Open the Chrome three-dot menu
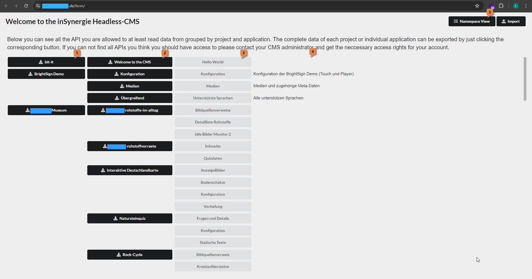 [526, 6]
